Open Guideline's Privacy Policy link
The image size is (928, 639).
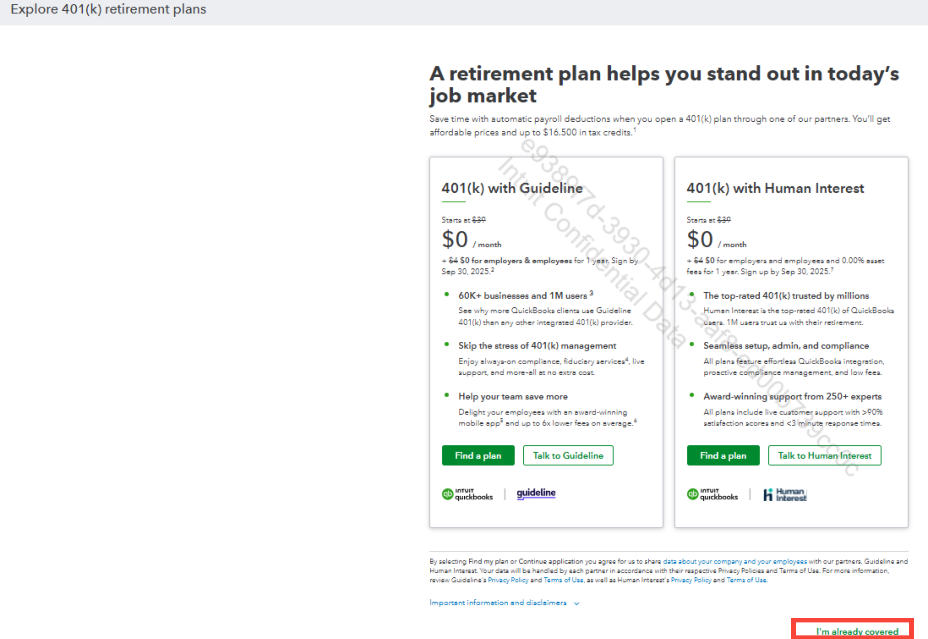508,580
